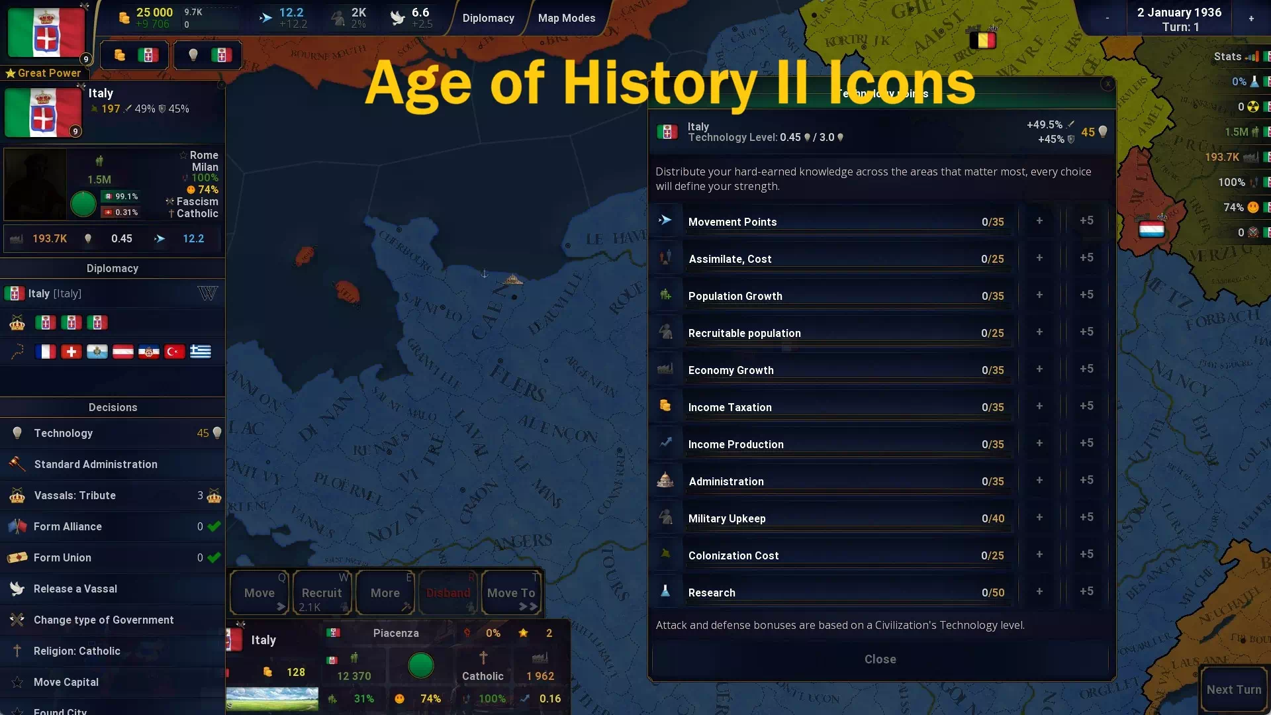
Task: Add one point to Movement Points
Action: pyautogui.click(x=1039, y=220)
